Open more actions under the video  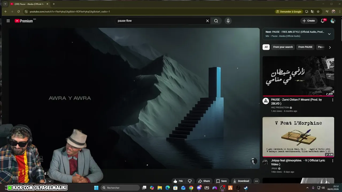pyautogui.click(x=256, y=181)
